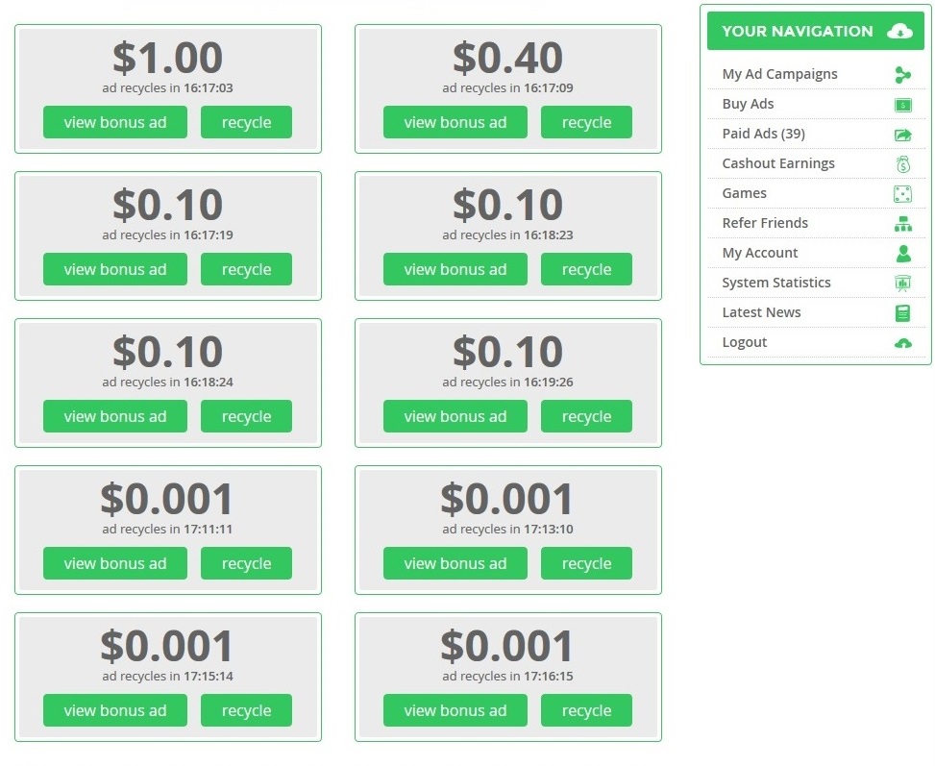
Task: View bonus ad recycling in 17:13:10
Action: point(455,563)
